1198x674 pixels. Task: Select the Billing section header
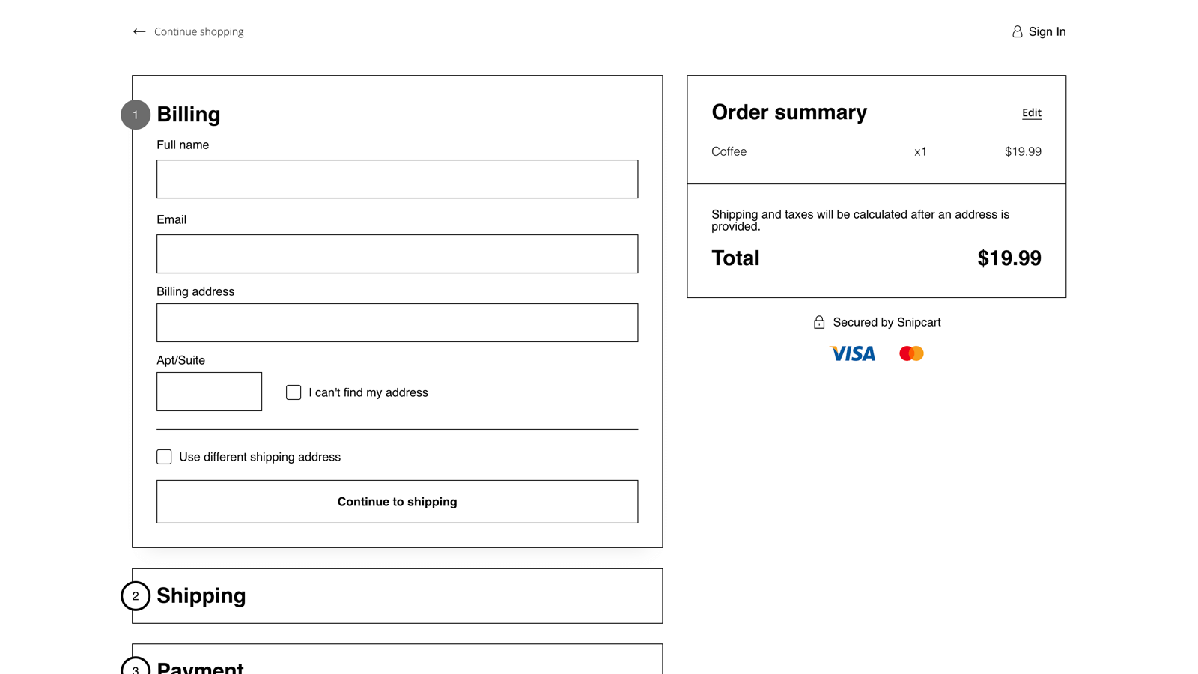pyautogui.click(x=188, y=114)
